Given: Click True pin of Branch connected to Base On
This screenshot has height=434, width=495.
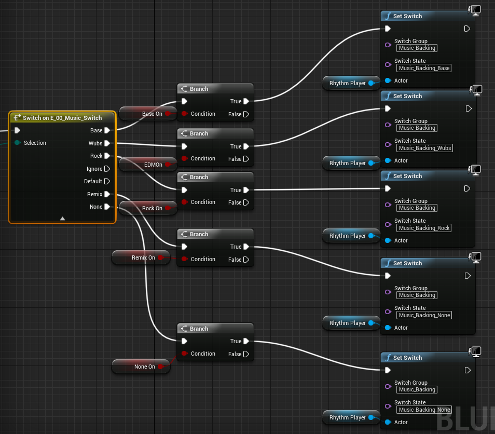Looking at the screenshot, I should 246,101.
